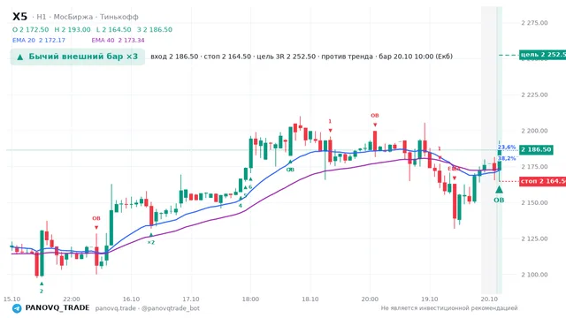Click the 19.10 date on the time axis
566x318 pixels.
tap(429, 299)
